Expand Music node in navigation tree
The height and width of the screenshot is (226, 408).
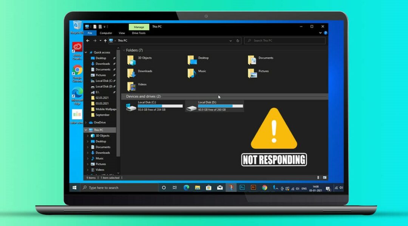(x=88, y=159)
